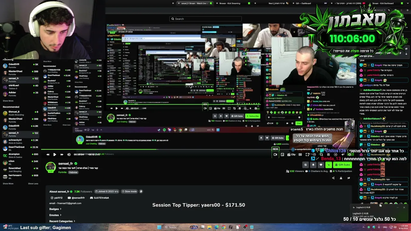Switch the ENG keyboard language indicator
Image resolution: width=411 pixels, height=231 pixels.
[385, 227]
